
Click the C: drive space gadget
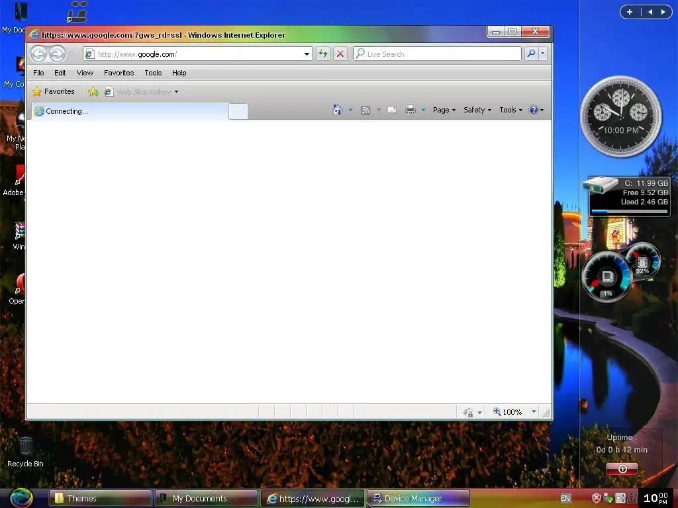click(x=626, y=196)
